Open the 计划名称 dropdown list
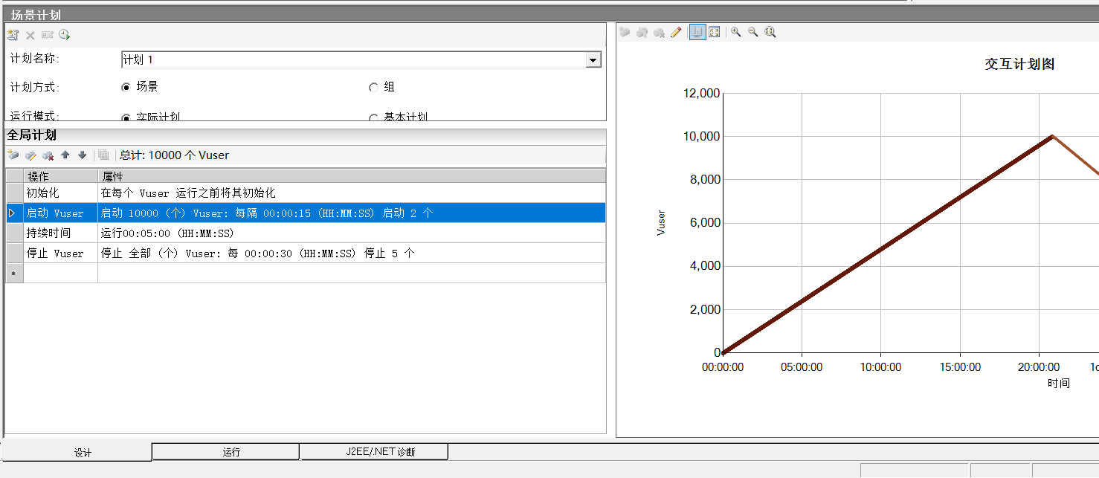 point(593,59)
